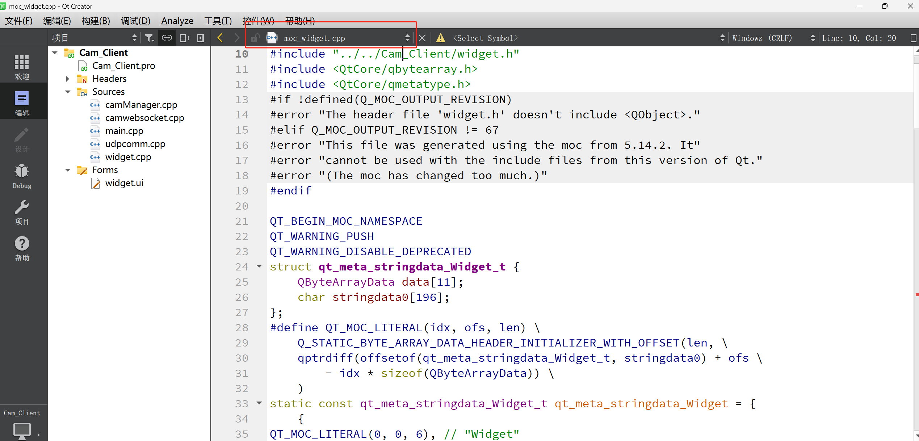Close moc_widget.cpp with the X button
Image resolution: width=919 pixels, height=441 pixels.
[x=422, y=38]
